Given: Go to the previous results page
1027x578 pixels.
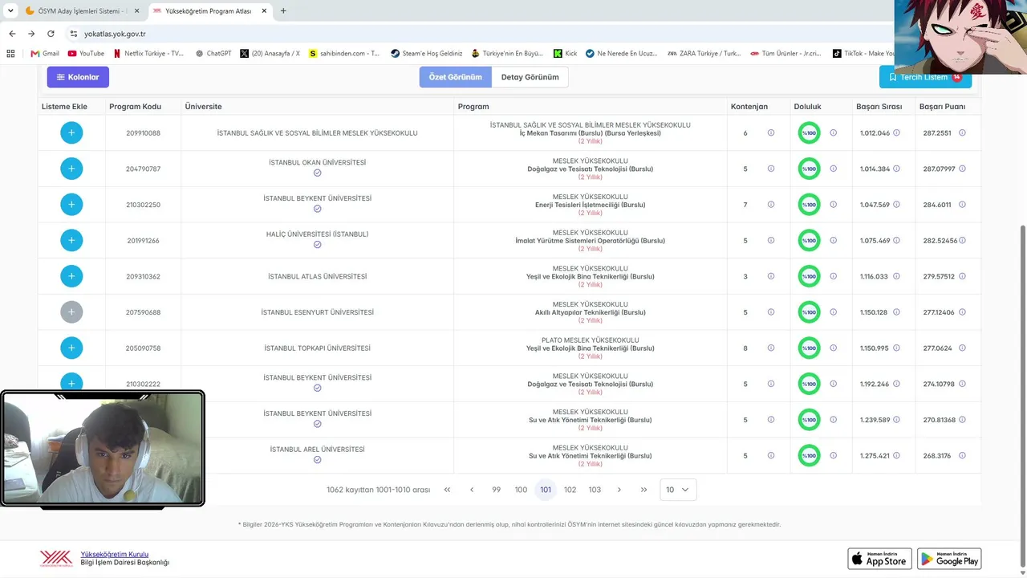Looking at the screenshot, I should [472, 490].
